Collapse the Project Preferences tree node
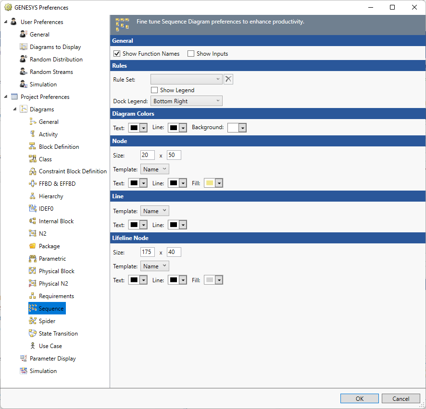 click(x=4, y=96)
